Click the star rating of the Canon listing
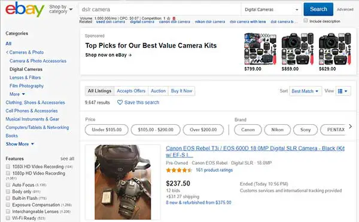 179,170
